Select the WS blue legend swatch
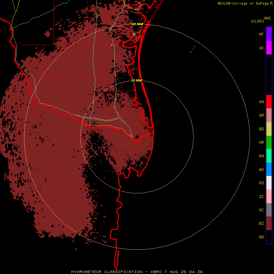 coord(269,169)
